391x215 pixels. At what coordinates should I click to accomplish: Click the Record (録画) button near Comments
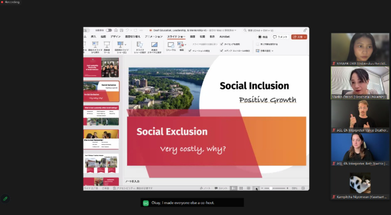[x=263, y=37]
